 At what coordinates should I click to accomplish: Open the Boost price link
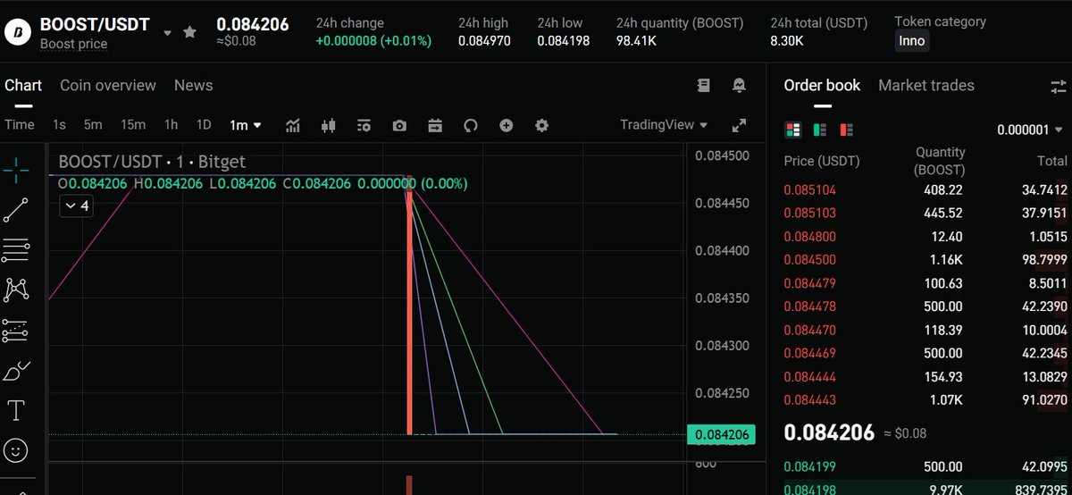tap(74, 44)
